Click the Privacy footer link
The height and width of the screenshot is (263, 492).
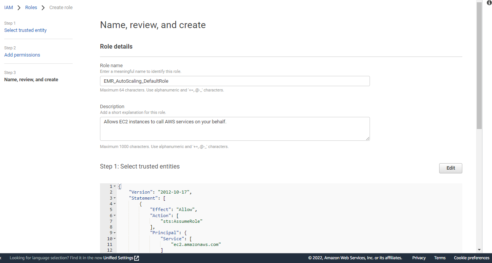pos(419,258)
